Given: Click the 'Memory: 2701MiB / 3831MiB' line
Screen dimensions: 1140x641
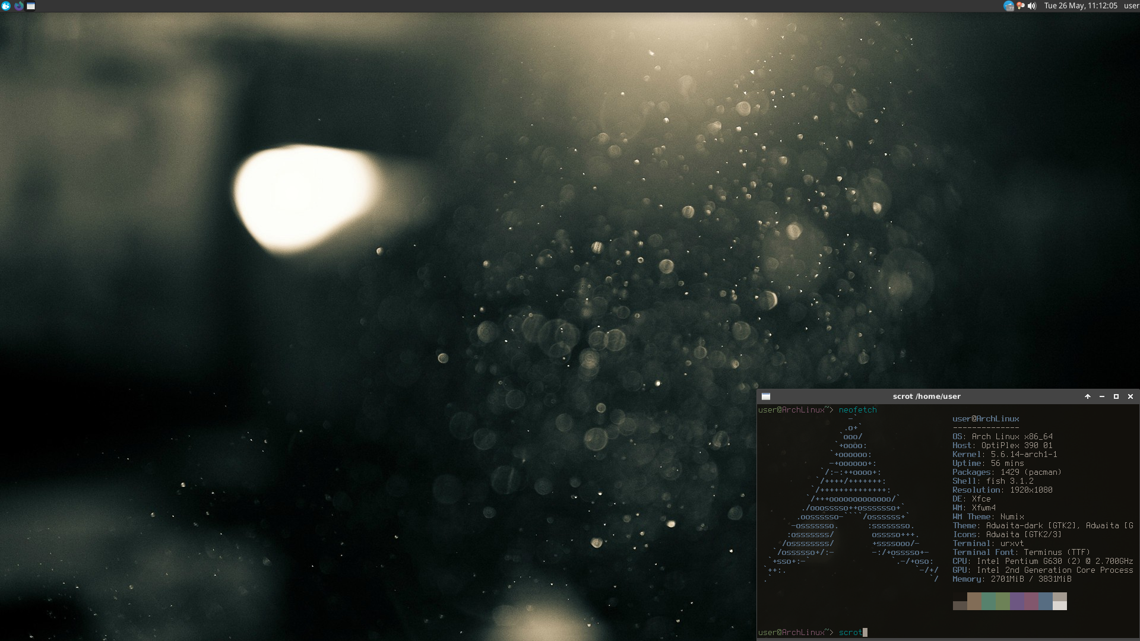Looking at the screenshot, I should tap(1012, 579).
